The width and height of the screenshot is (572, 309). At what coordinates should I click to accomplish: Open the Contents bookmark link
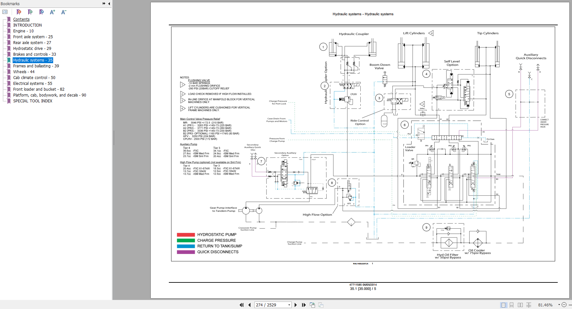pyautogui.click(x=21, y=19)
